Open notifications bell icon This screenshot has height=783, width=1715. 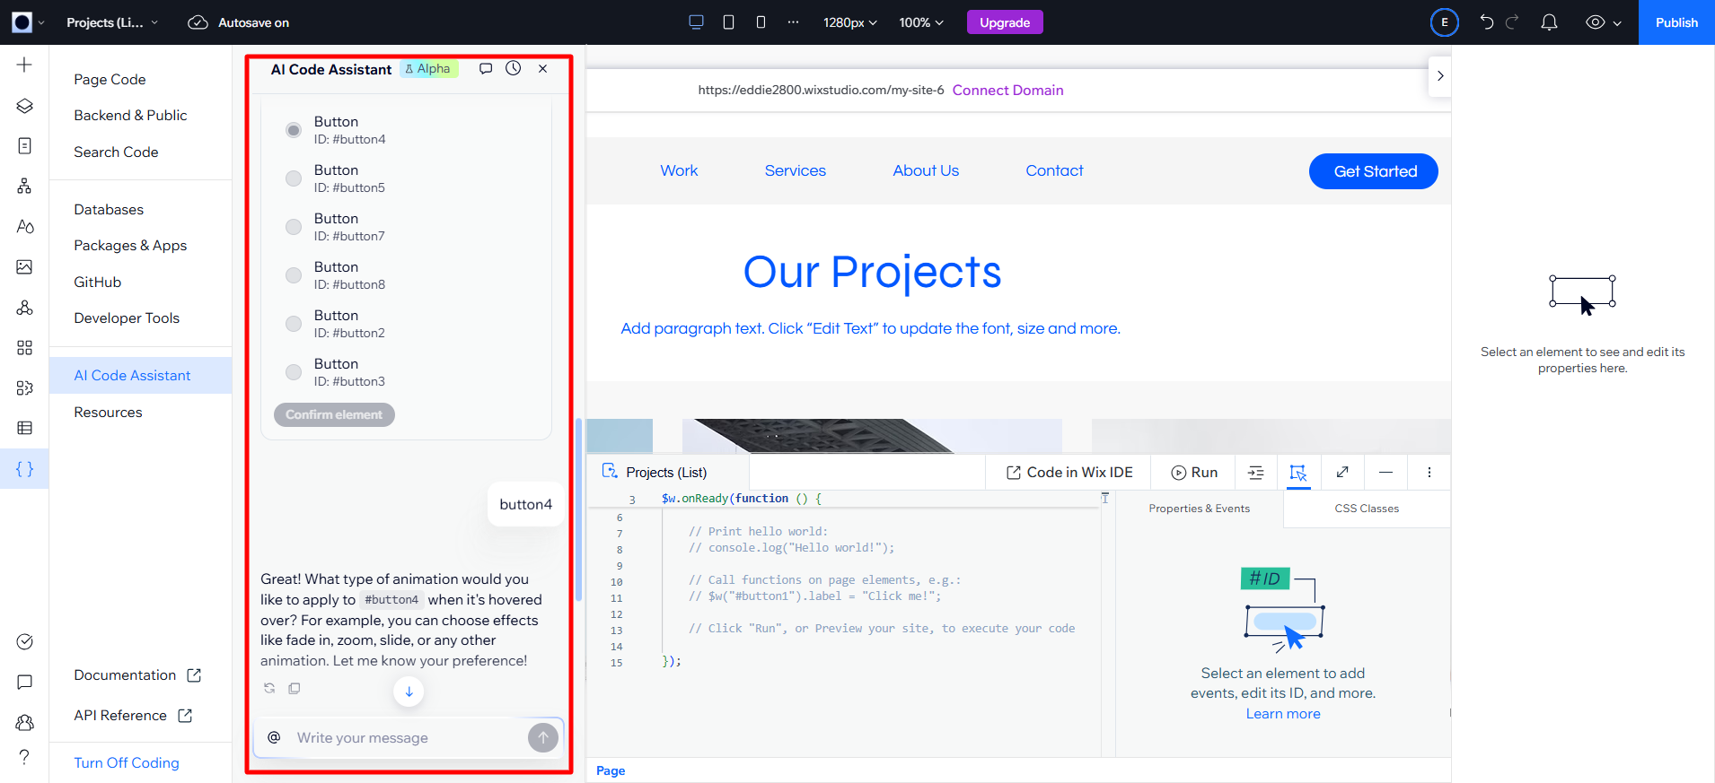1549,22
